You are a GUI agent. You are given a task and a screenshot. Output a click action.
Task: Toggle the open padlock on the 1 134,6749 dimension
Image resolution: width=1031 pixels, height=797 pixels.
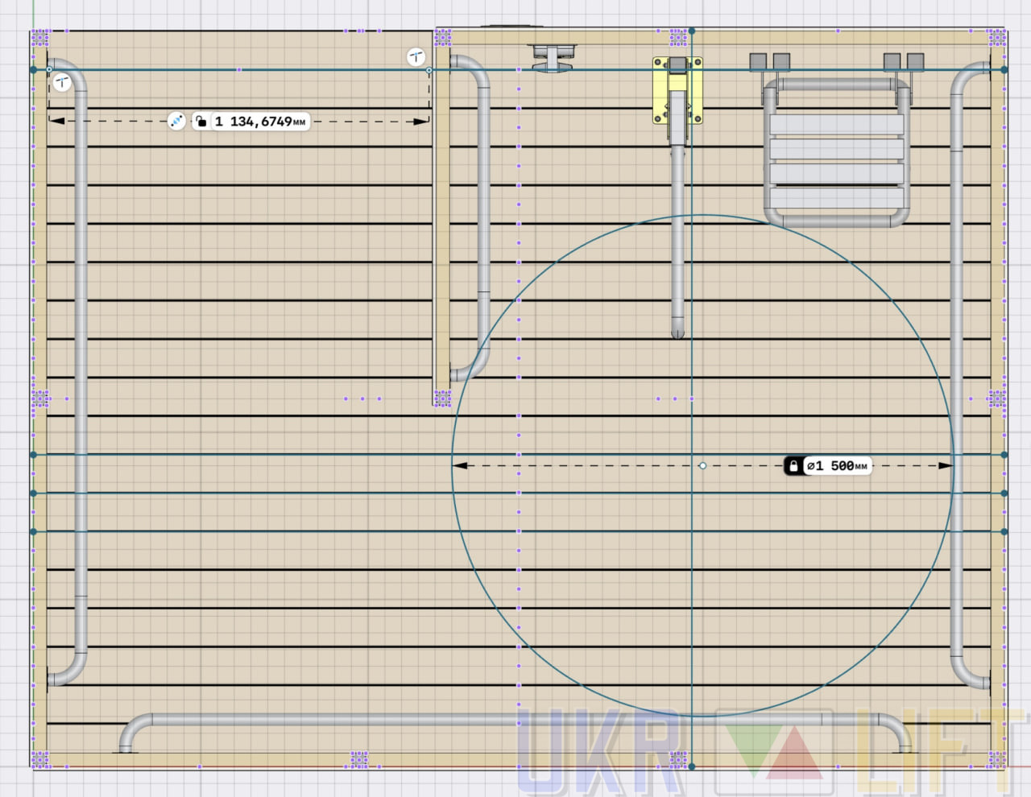201,122
